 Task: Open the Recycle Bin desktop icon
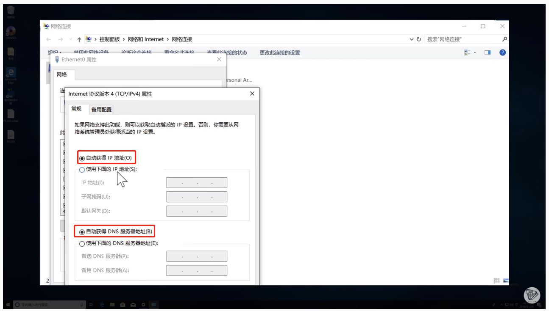[x=11, y=12]
